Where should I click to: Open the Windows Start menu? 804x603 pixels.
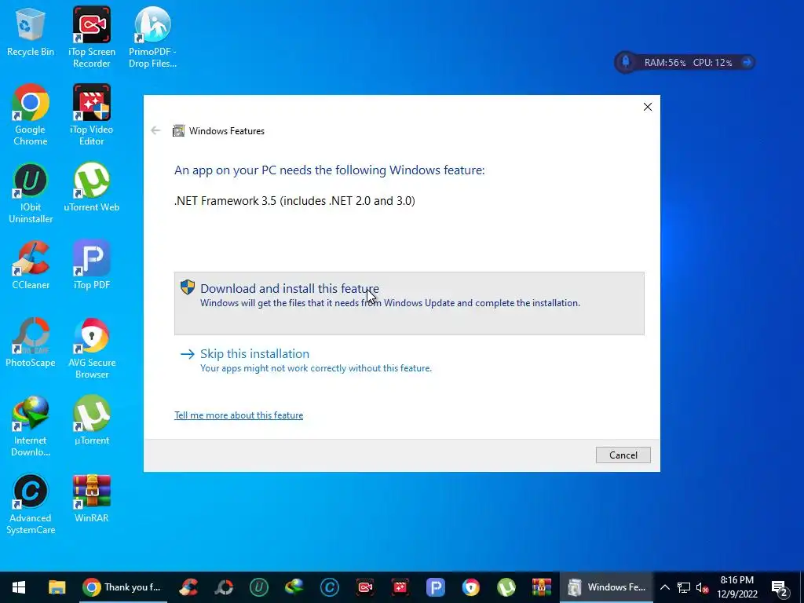pos(19,587)
